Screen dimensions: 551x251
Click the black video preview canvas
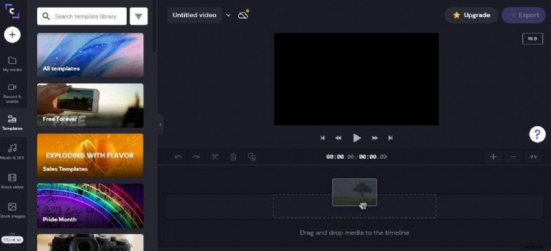(x=356, y=79)
